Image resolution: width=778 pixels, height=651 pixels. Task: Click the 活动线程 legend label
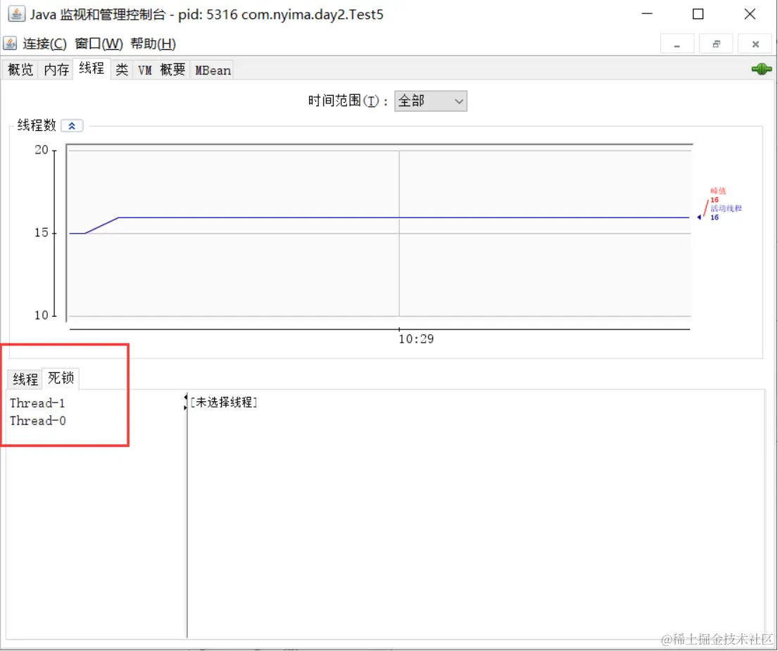pos(726,208)
